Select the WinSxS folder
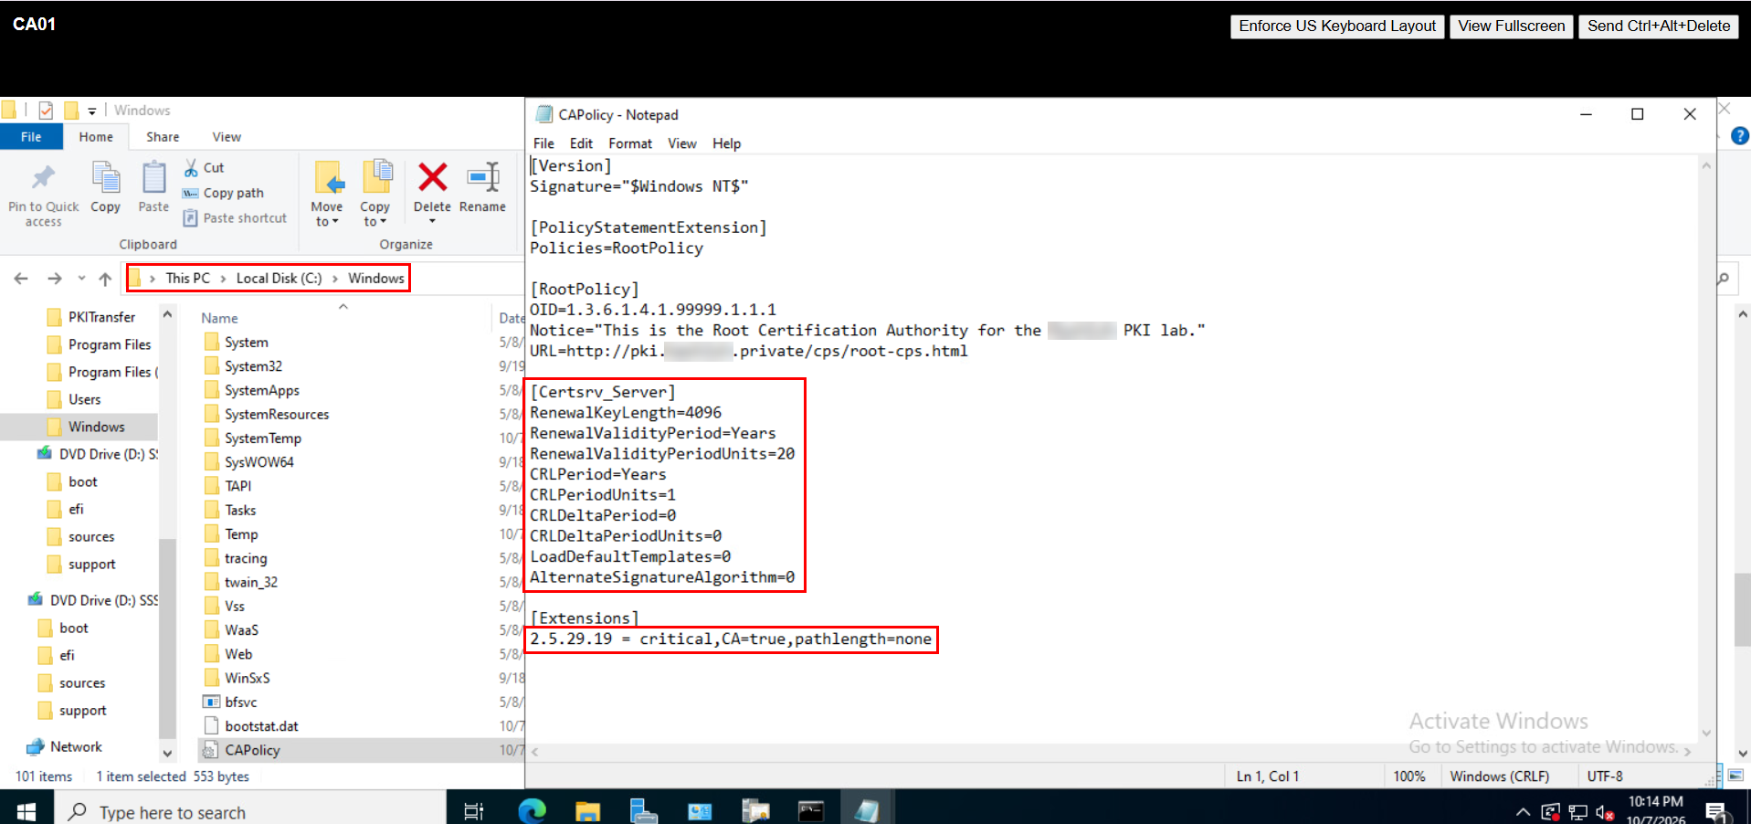The height and width of the screenshot is (824, 1751). pyautogui.click(x=247, y=678)
